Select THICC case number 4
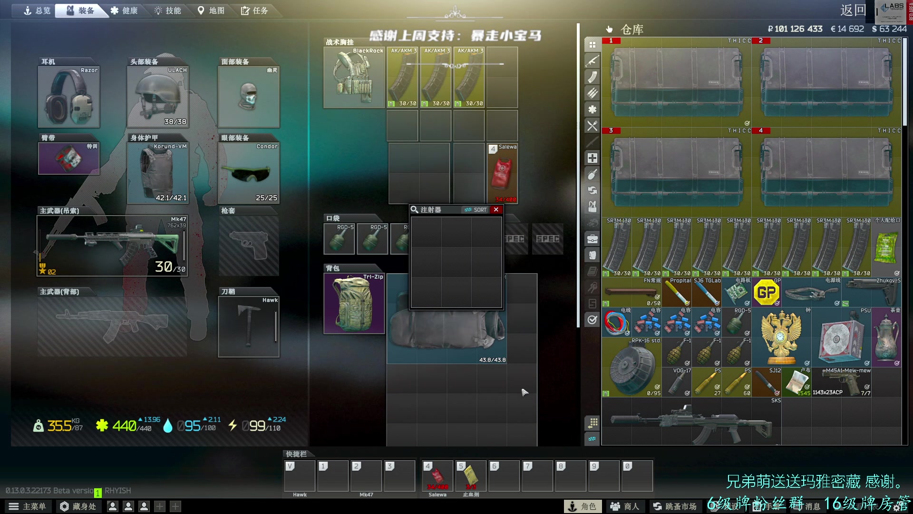The image size is (913, 514). click(826, 172)
